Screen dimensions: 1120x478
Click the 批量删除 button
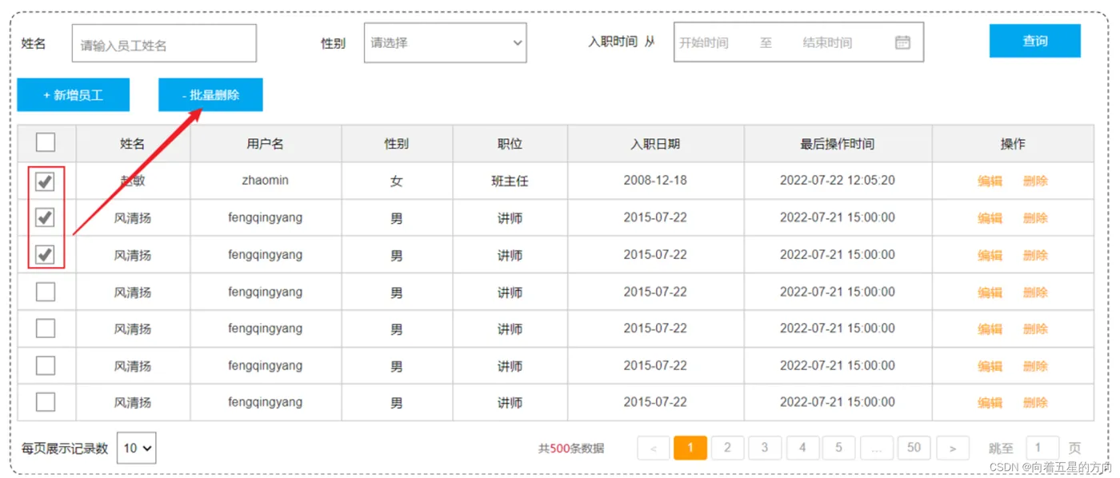click(210, 95)
